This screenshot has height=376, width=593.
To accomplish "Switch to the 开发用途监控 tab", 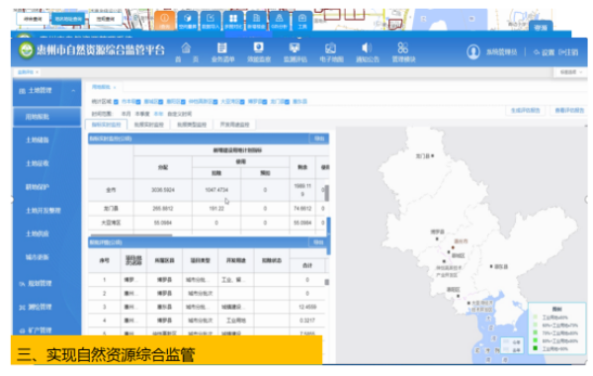I will coord(234,125).
